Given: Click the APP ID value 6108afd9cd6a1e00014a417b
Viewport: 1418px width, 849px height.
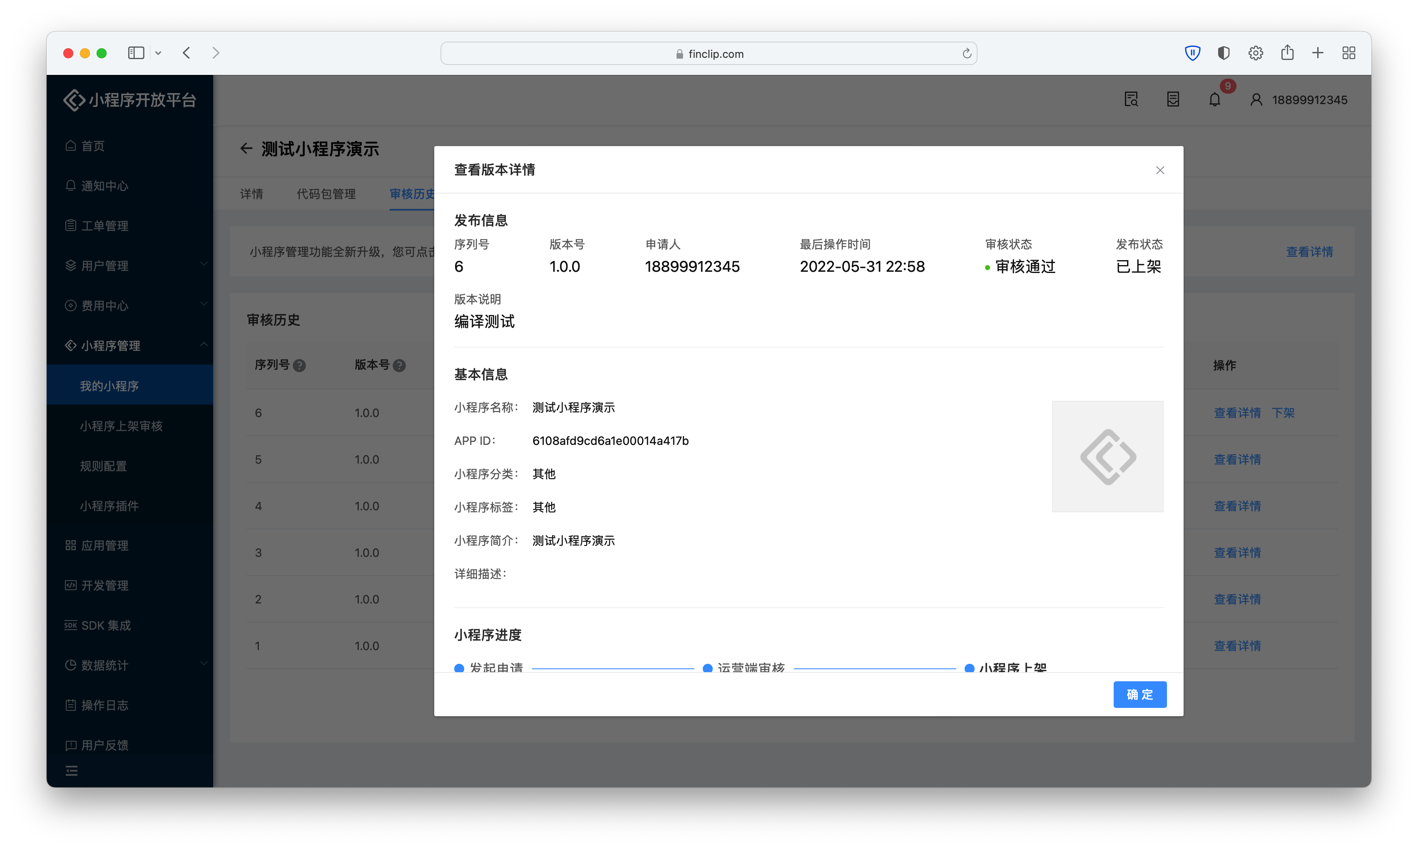Looking at the screenshot, I should 610,440.
